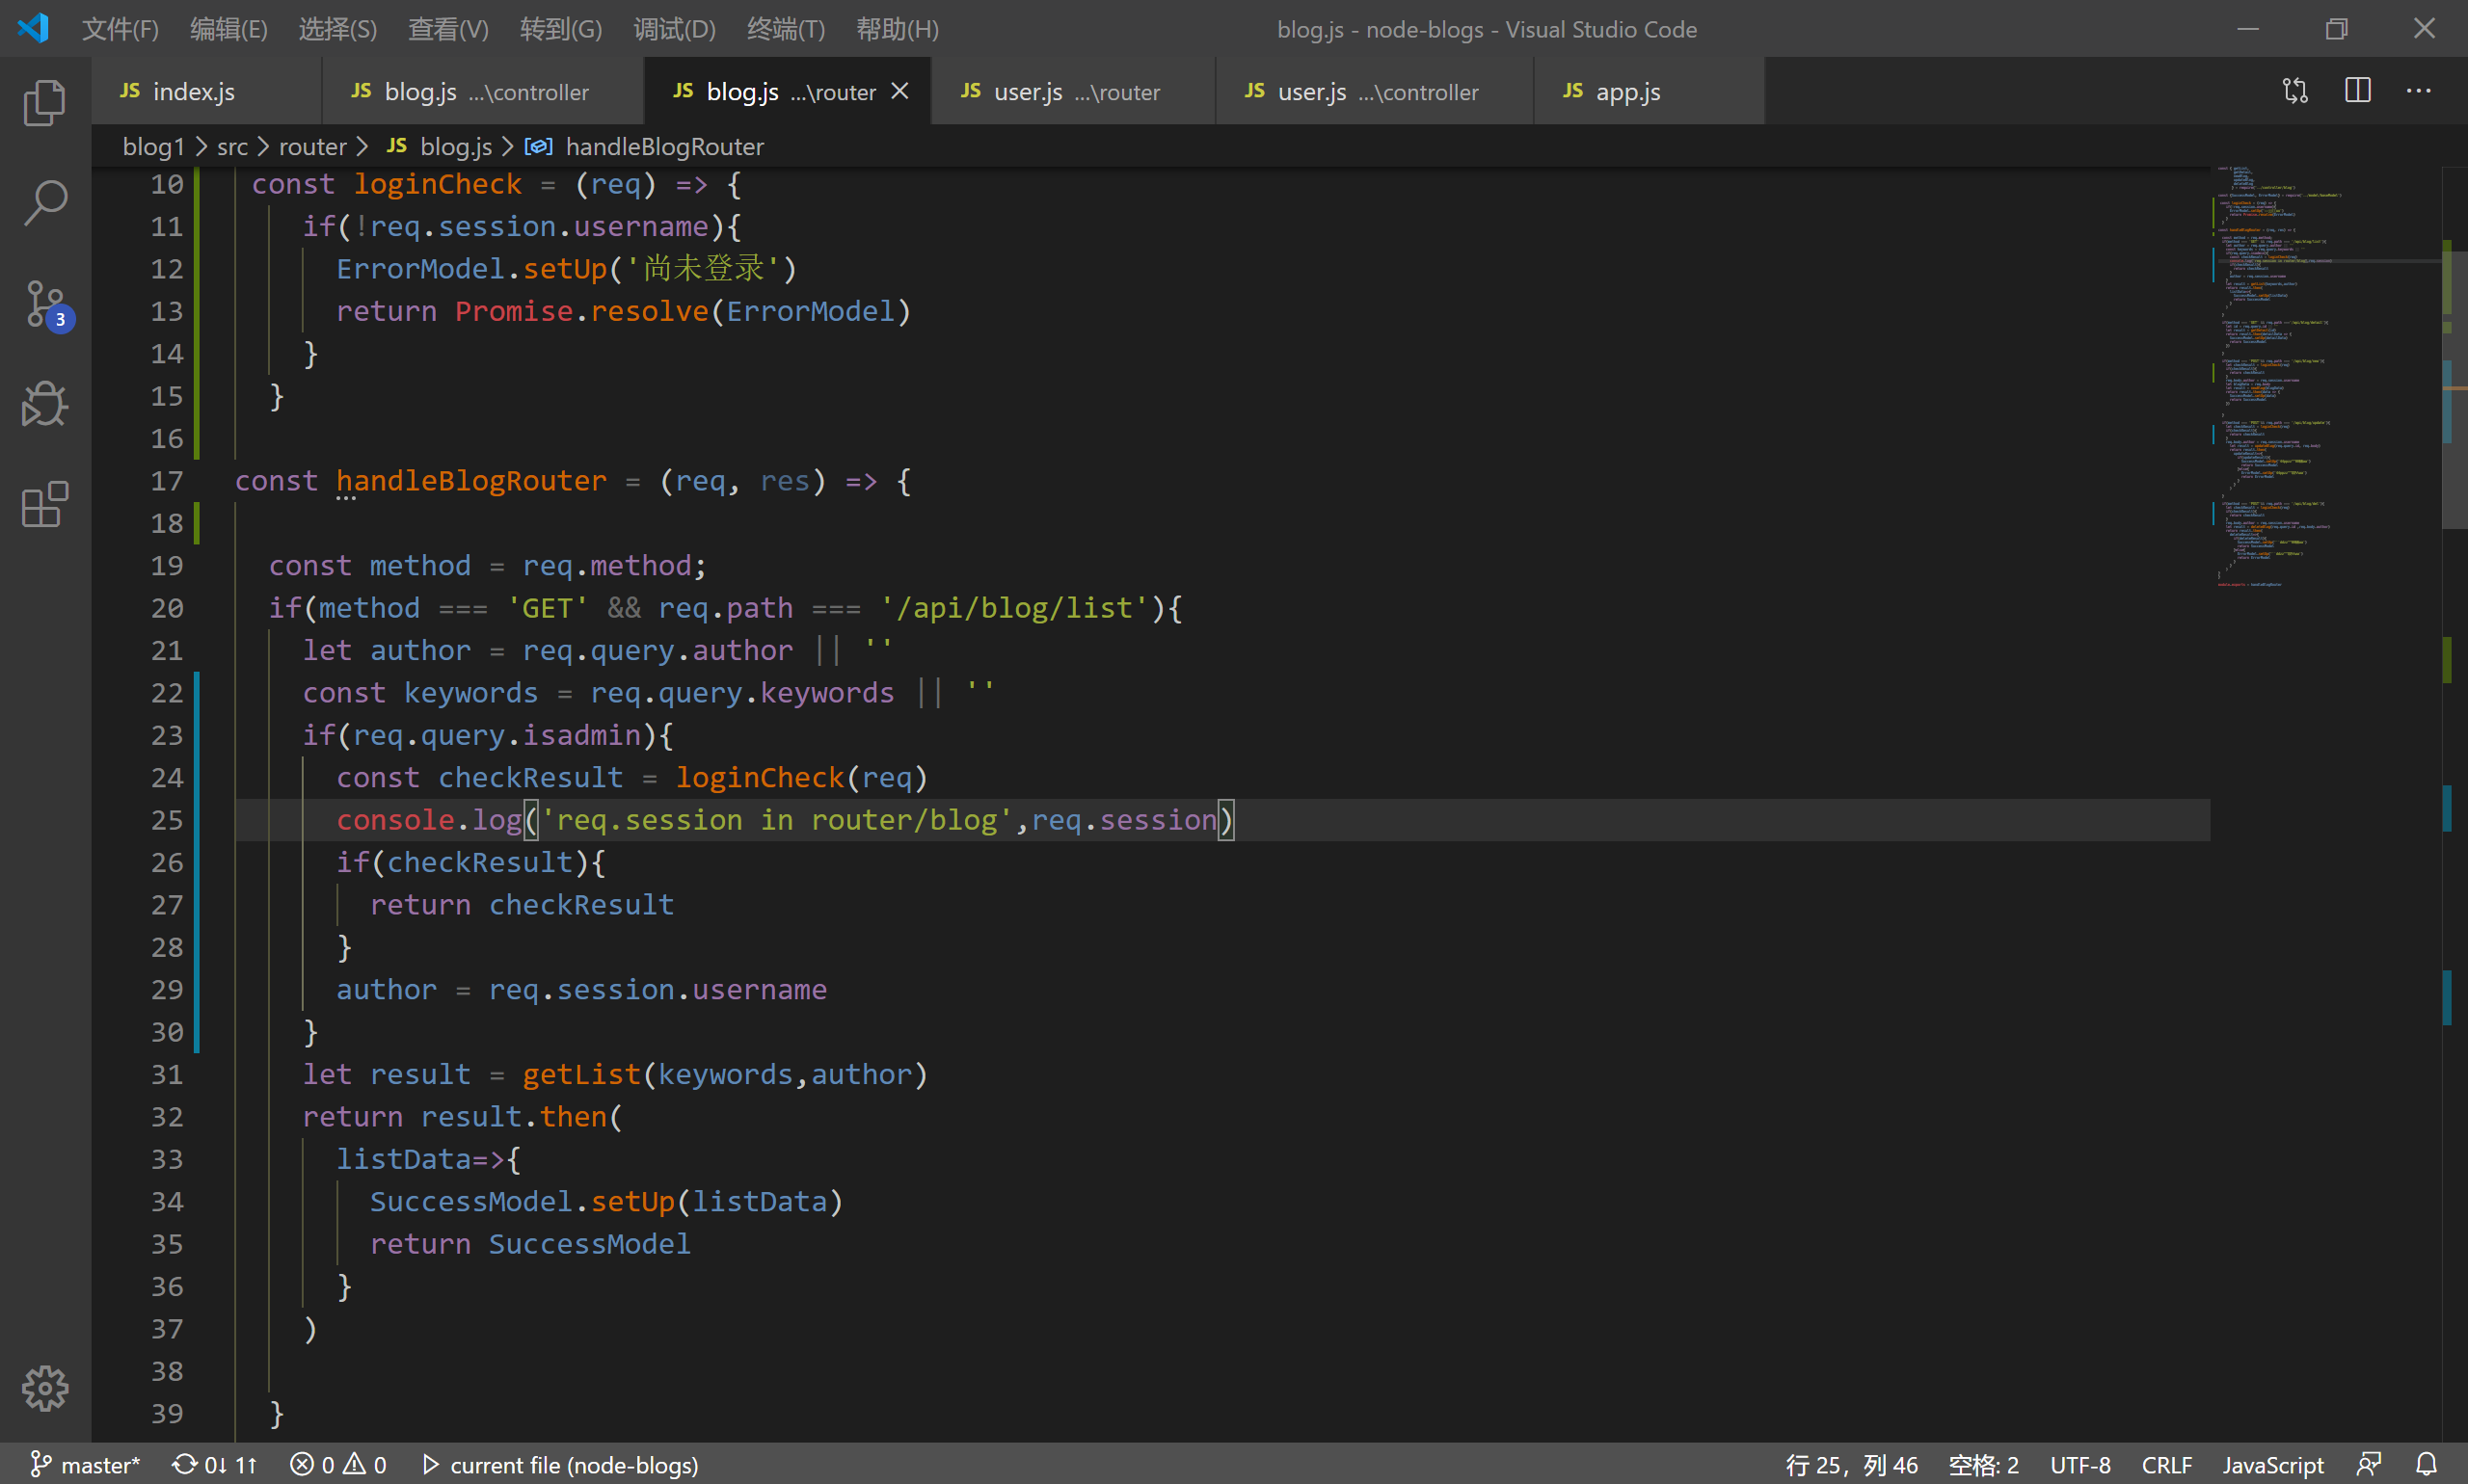Click 'checkResult' on line 27

point(581,905)
